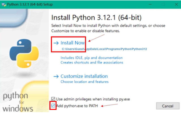This screenshot has width=181, height=113.
Task: Click the Cancel button
Action: click(168, 106)
